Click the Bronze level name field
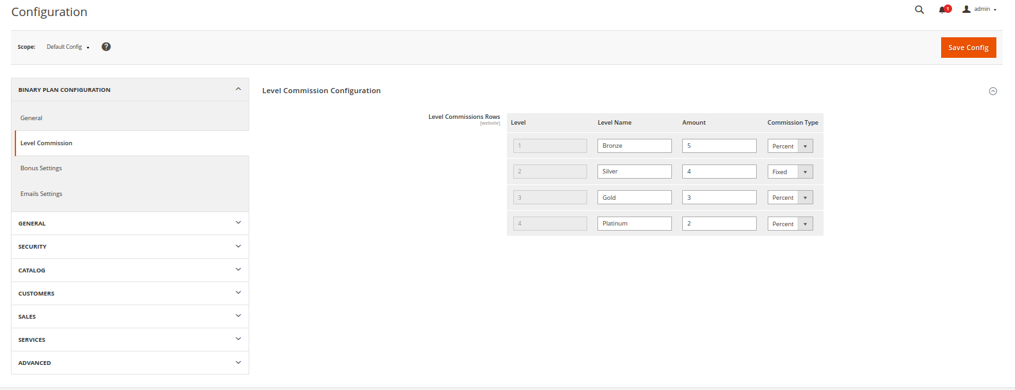 pos(634,146)
